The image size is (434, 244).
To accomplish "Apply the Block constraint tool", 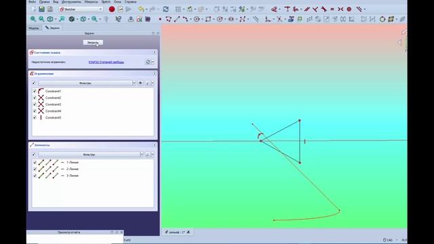I will point(349,9).
